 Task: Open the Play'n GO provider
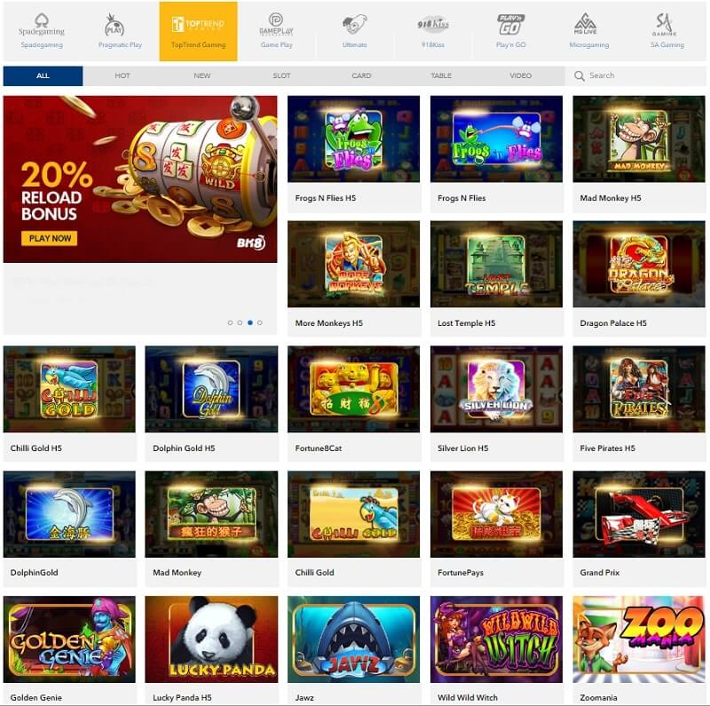click(x=511, y=25)
